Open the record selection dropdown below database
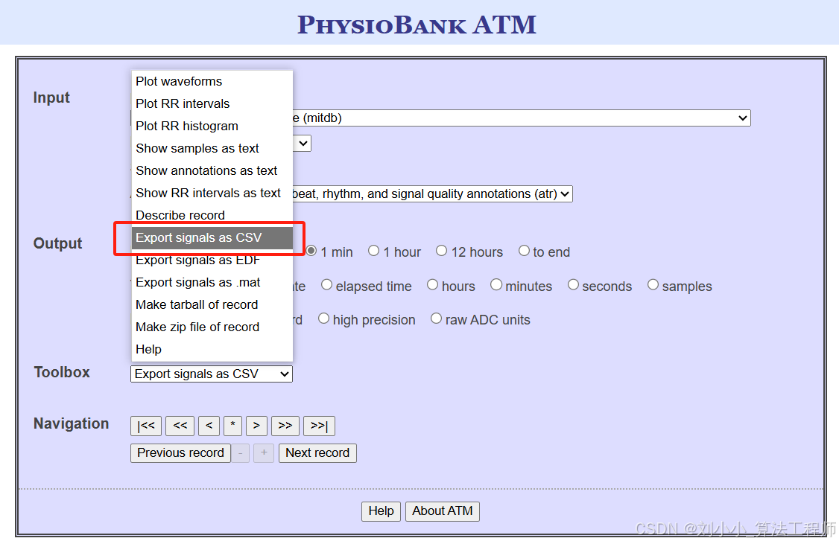 [x=303, y=143]
